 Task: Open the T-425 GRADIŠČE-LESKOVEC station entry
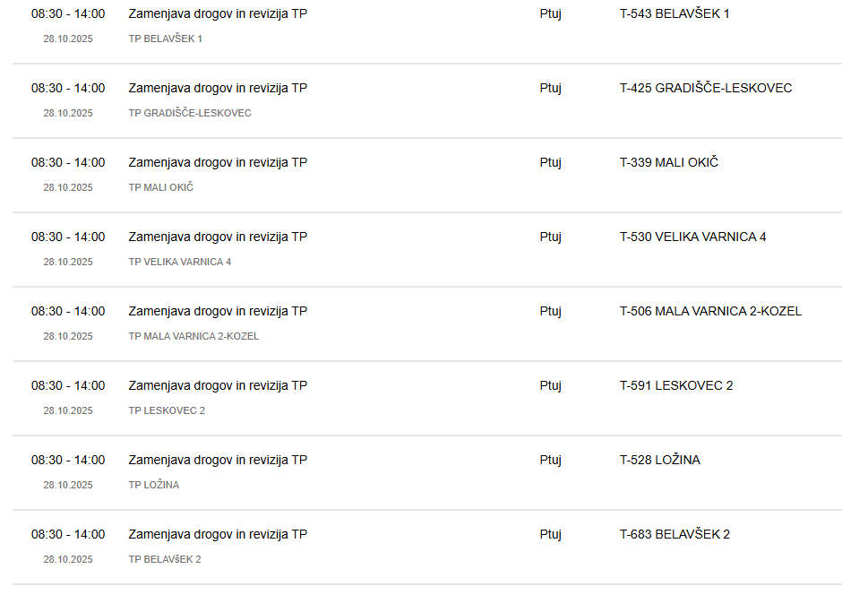(x=706, y=89)
